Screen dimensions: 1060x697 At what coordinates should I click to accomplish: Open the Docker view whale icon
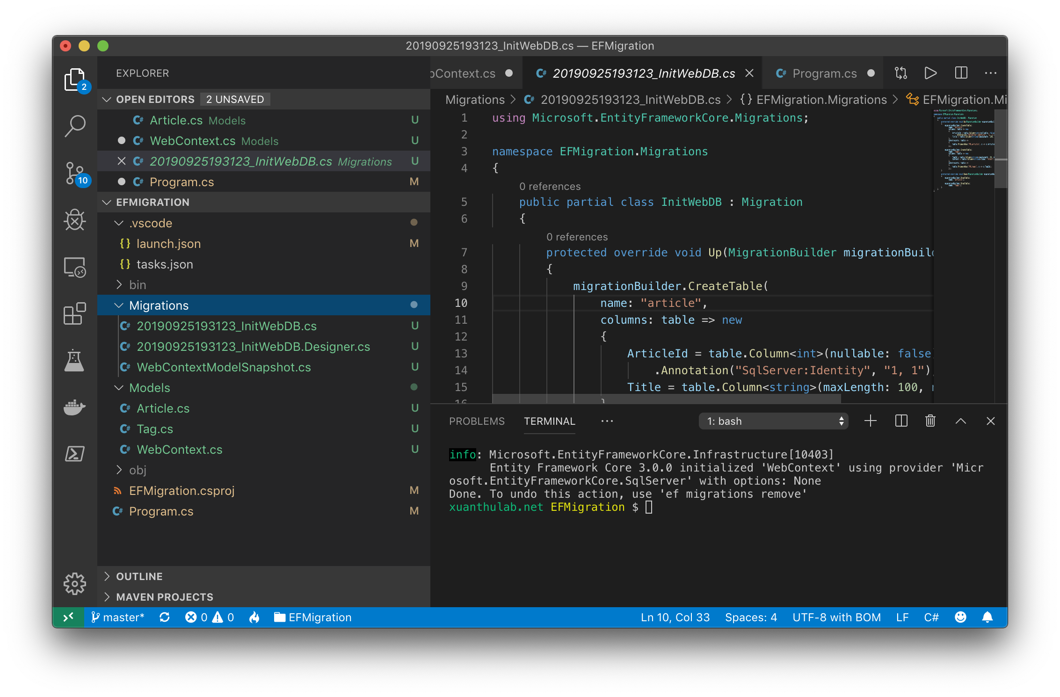tap(75, 407)
